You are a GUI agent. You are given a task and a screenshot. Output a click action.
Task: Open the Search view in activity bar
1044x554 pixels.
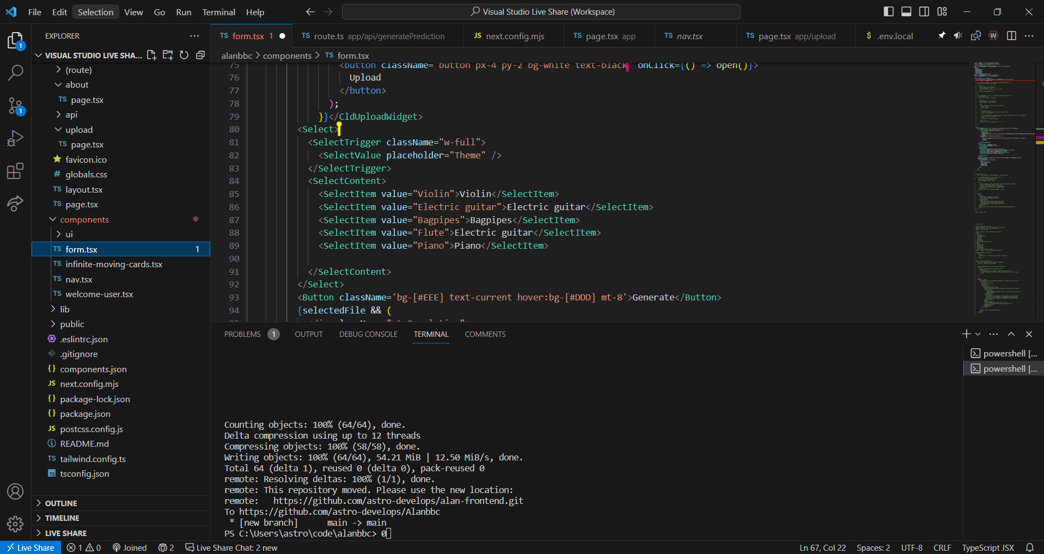pyautogui.click(x=15, y=72)
